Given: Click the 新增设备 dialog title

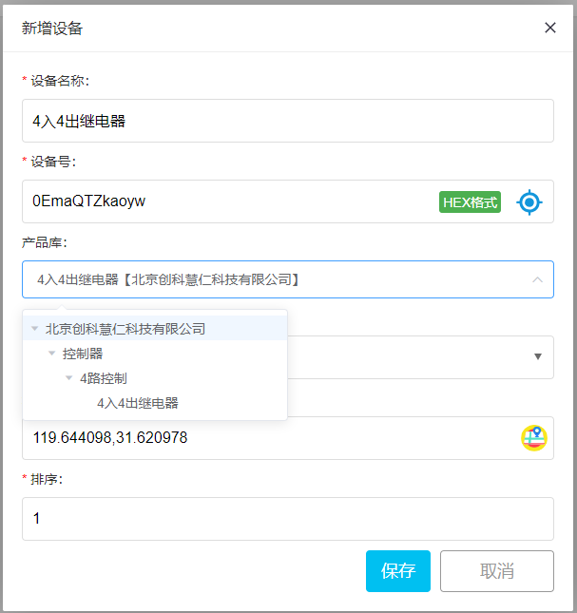Looking at the screenshot, I should click(52, 29).
